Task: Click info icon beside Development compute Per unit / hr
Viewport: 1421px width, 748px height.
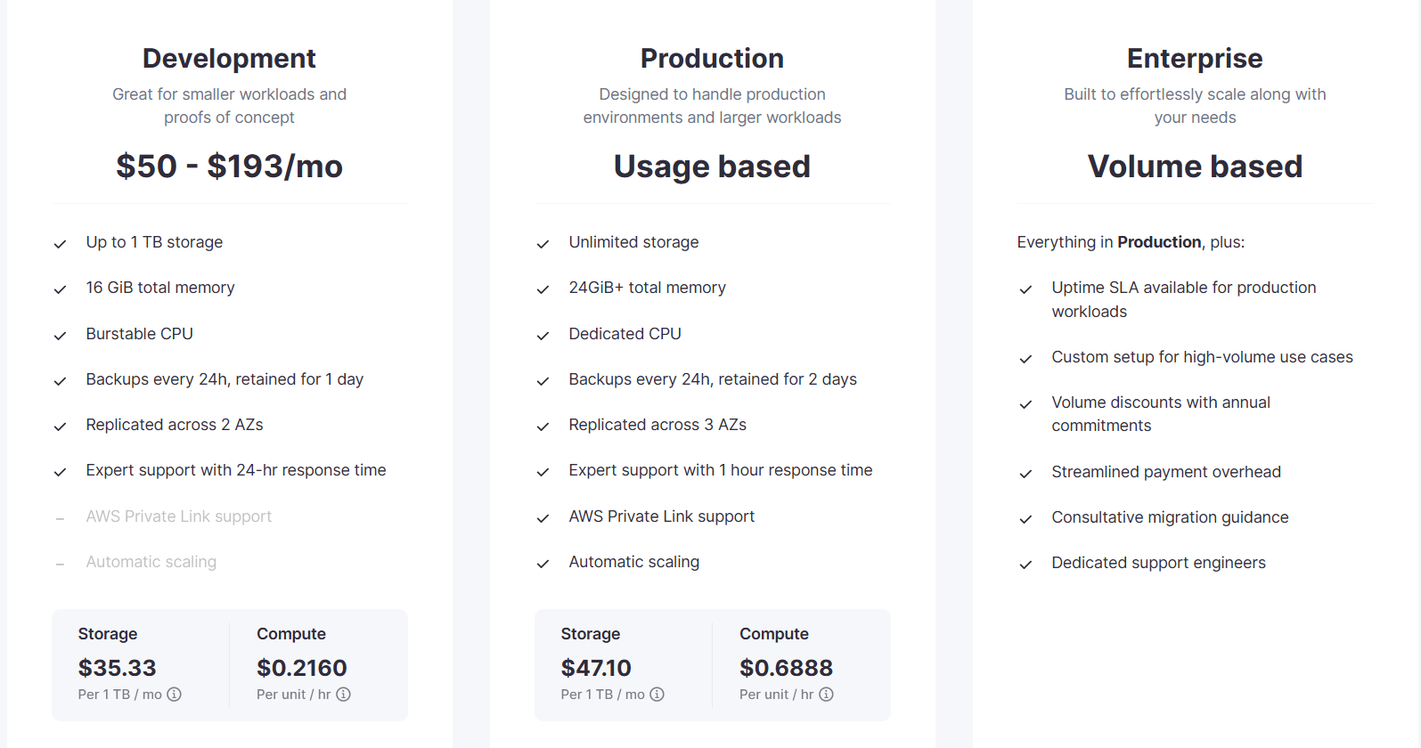Action: (x=343, y=695)
